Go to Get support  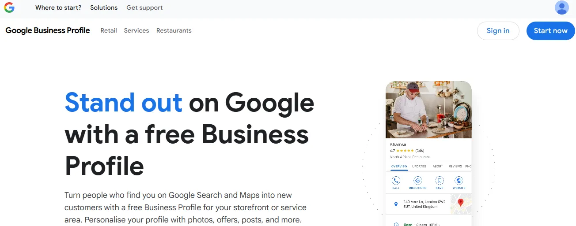tap(144, 7)
